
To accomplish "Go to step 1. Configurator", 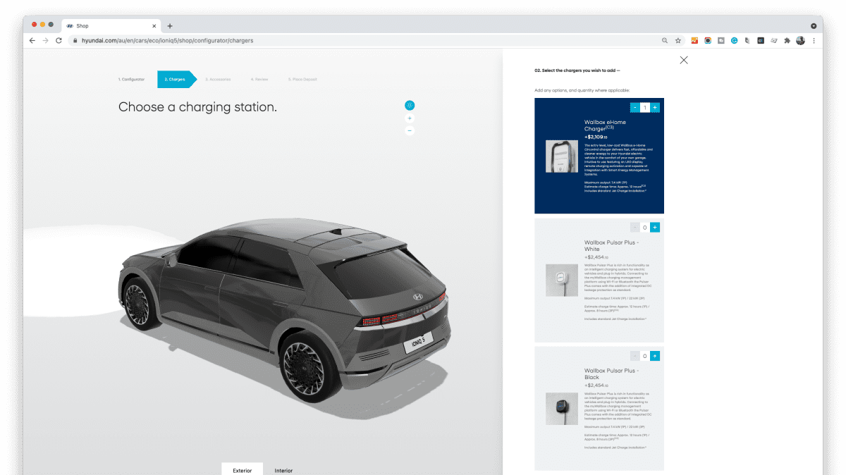I will [131, 80].
